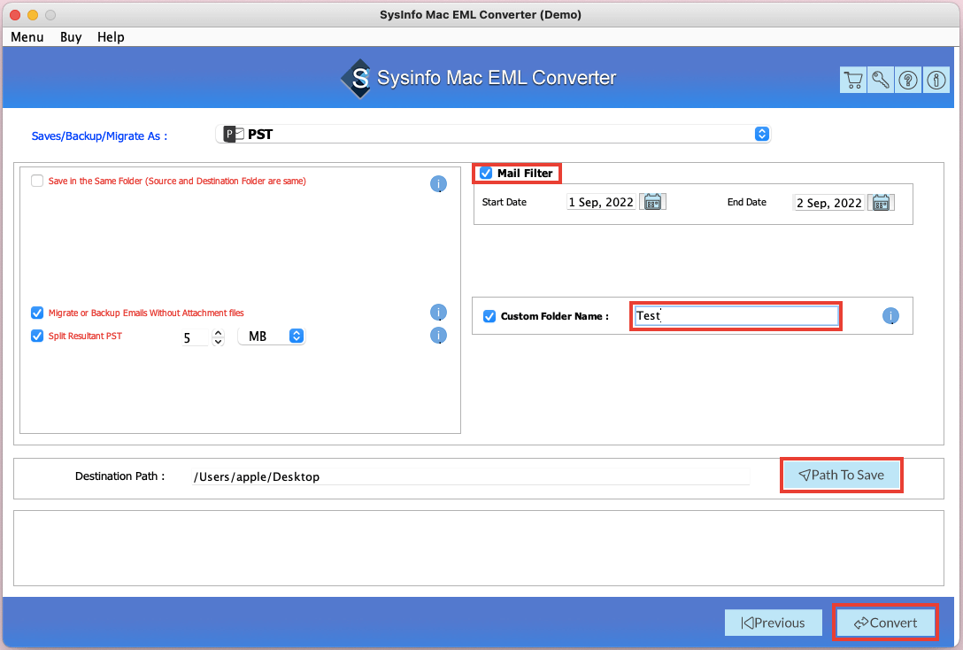
Task: Click the split size value field showing 5
Action: pos(196,337)
